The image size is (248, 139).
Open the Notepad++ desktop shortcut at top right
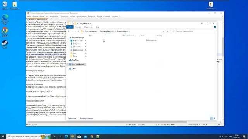click(x=211, y=5)
